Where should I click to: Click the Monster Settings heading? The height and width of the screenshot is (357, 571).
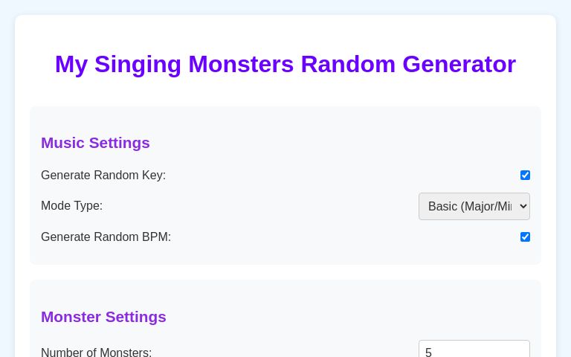103,317
